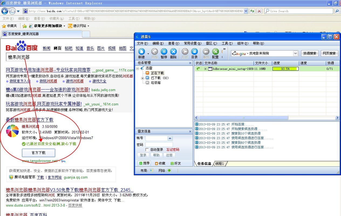Open the 组件(P) menu in 迅雷
341x216 pixels.
tap(243, 43)
